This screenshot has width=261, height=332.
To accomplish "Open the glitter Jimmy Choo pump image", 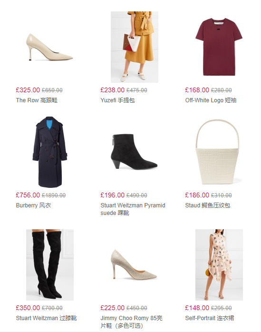I will click(135, 264).
